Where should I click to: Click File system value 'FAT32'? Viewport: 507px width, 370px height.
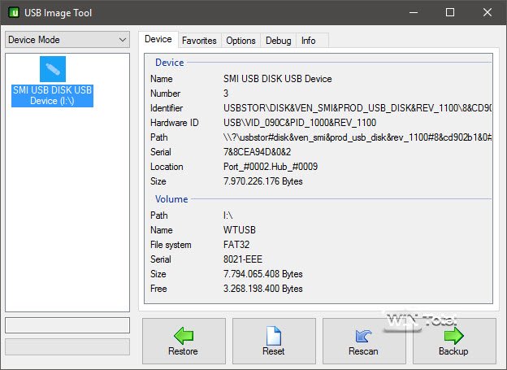[x=236, y=245]
